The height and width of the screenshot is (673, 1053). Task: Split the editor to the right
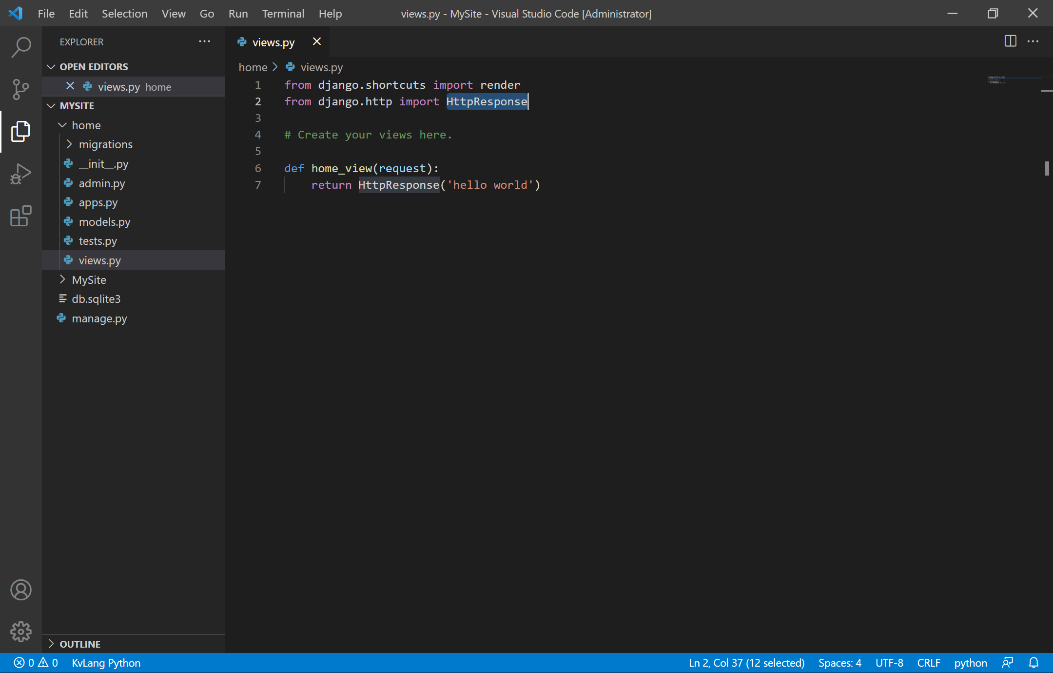click(1010, 41)
